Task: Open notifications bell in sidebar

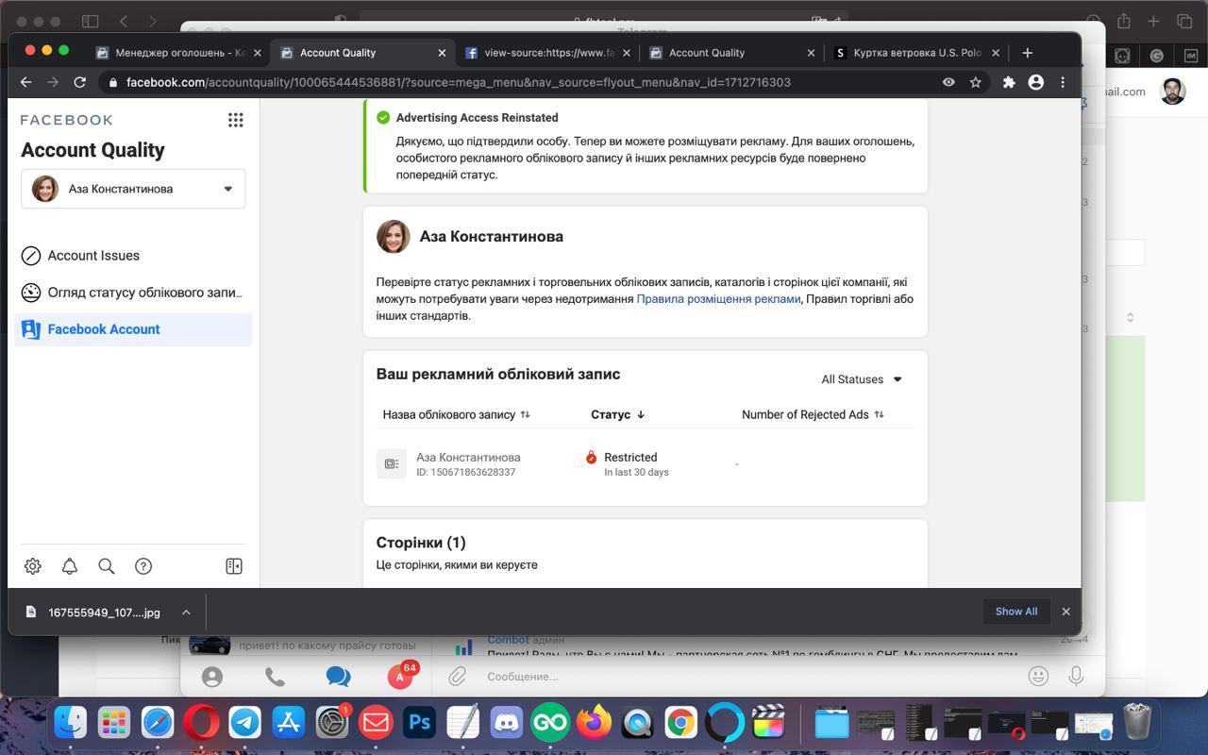Action: click(x=70, y=566)
